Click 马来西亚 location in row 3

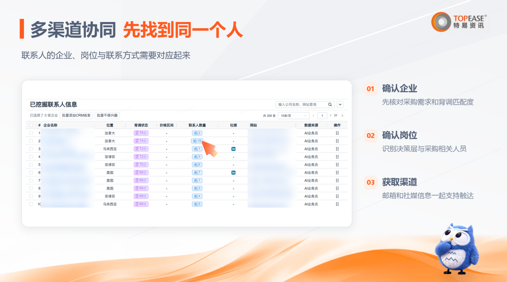pos(110,149)
